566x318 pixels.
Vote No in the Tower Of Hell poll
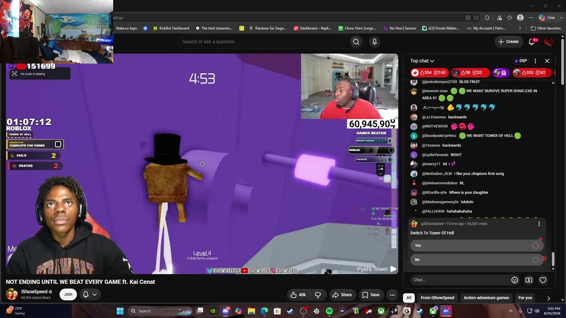coord(476,260)
